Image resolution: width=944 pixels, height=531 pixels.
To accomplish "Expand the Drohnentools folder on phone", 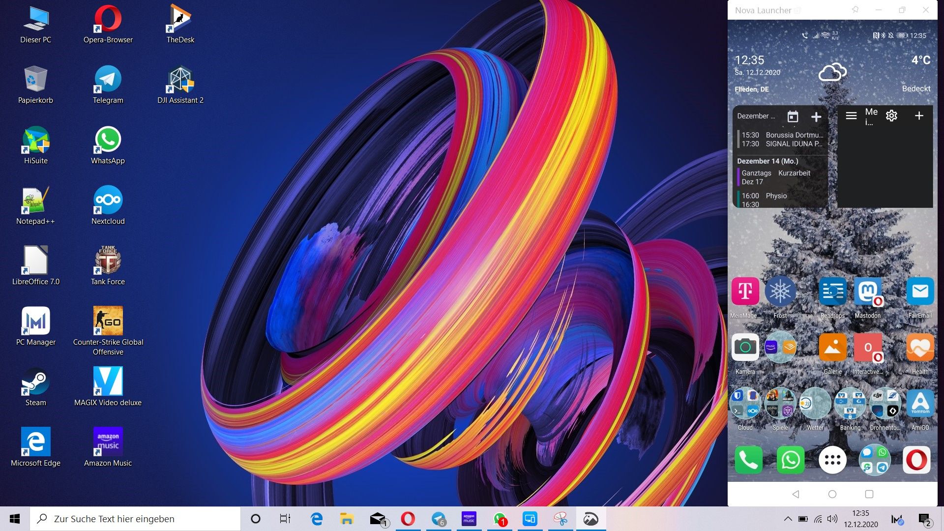I will [x=885, y=410].
